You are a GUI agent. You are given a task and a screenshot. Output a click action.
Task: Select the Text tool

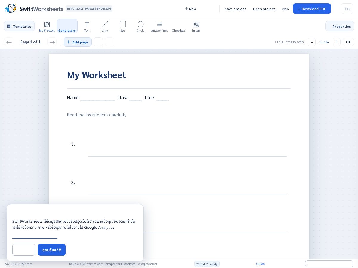coord(87,26)
